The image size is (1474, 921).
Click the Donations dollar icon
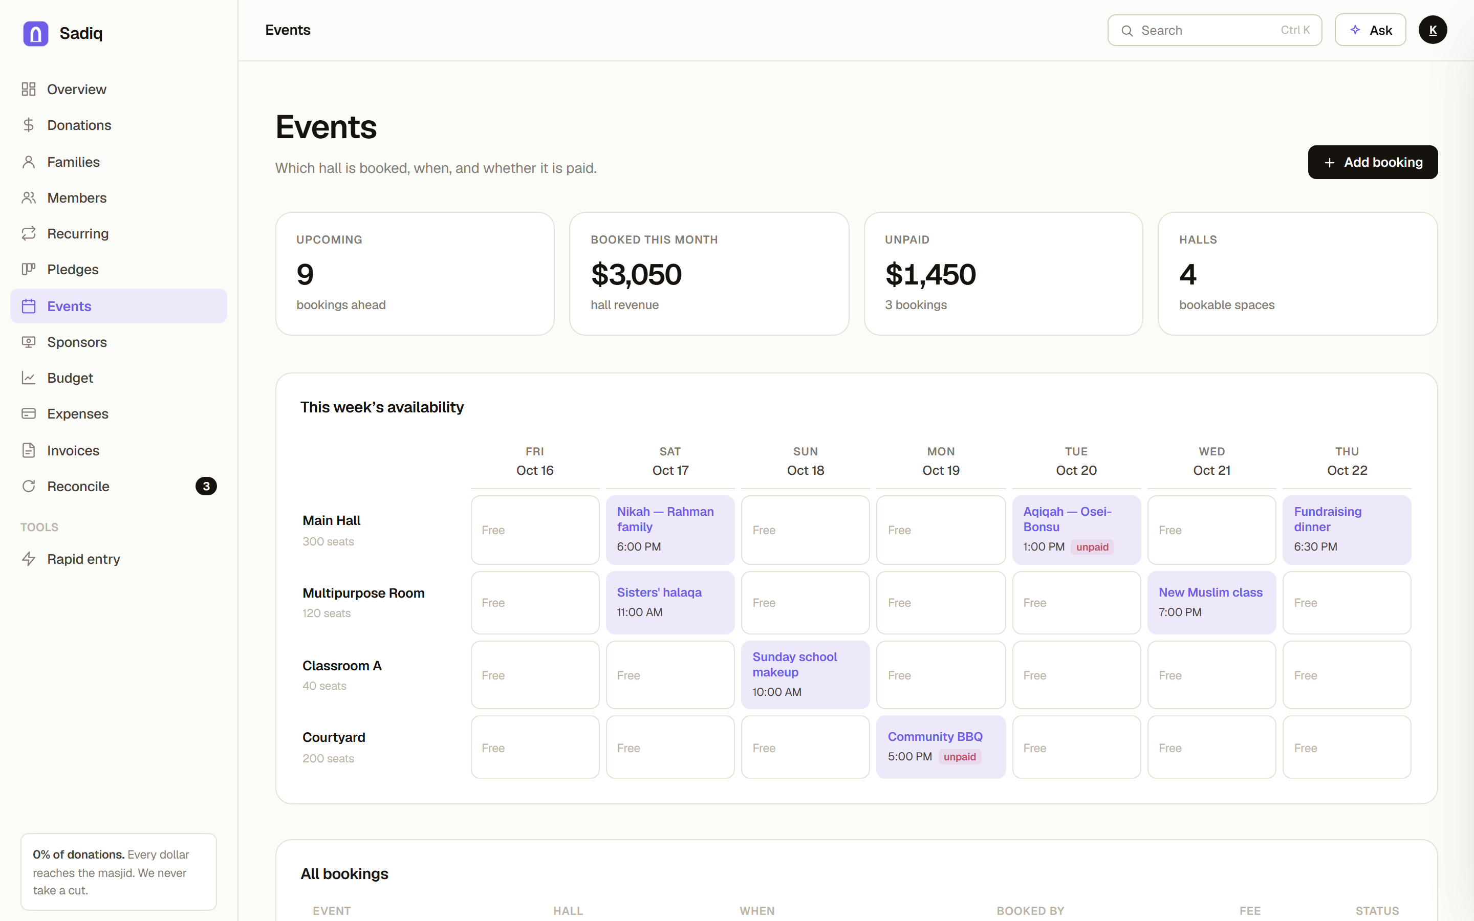click(x=29, y=125)
